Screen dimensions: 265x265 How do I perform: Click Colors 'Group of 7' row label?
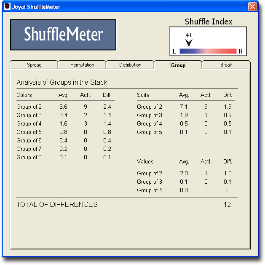tap(29, 149)
